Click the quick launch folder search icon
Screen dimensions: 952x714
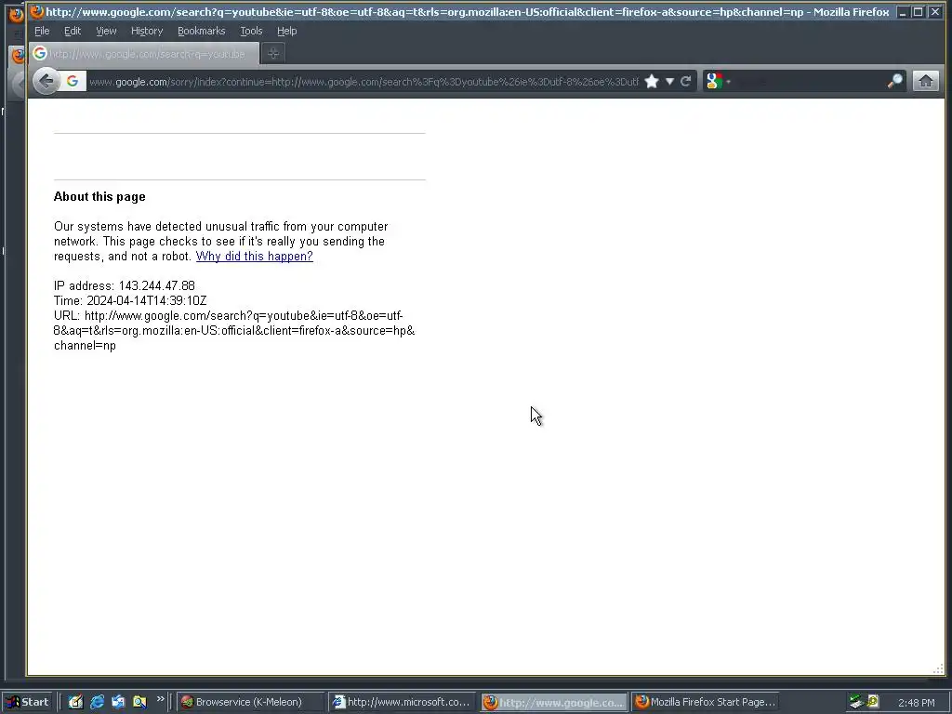point(139,702)
